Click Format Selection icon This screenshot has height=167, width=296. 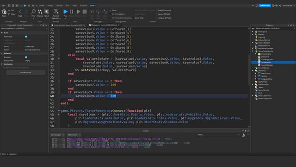(x=56, y=12)
